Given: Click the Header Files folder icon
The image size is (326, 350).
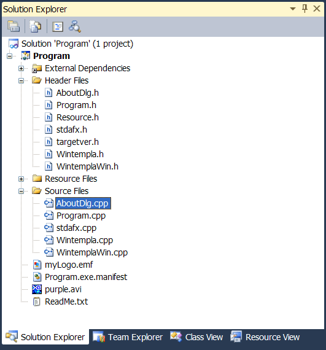Looking at the screenshot, I should pyautogui.click(x=37, y=80).
